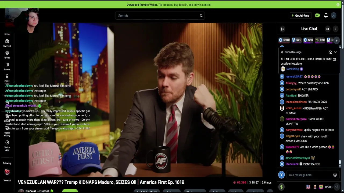Click the send message arrow icon

336,187
